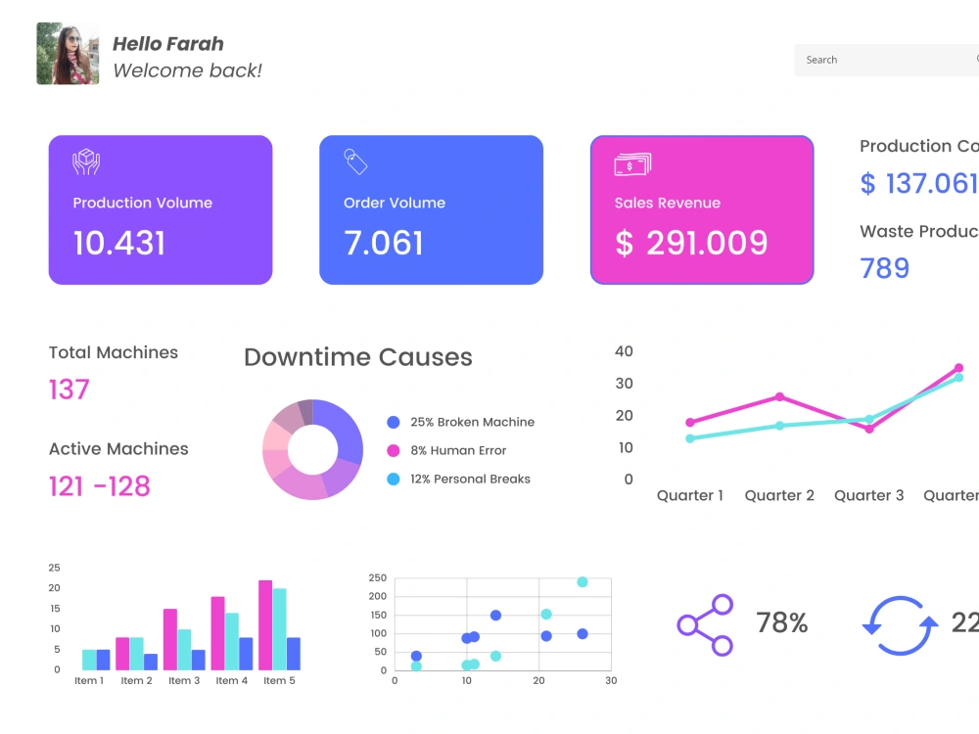Click the Item 5 bar chart label
The image size is (979, 734).
click(x=279, y=681)
